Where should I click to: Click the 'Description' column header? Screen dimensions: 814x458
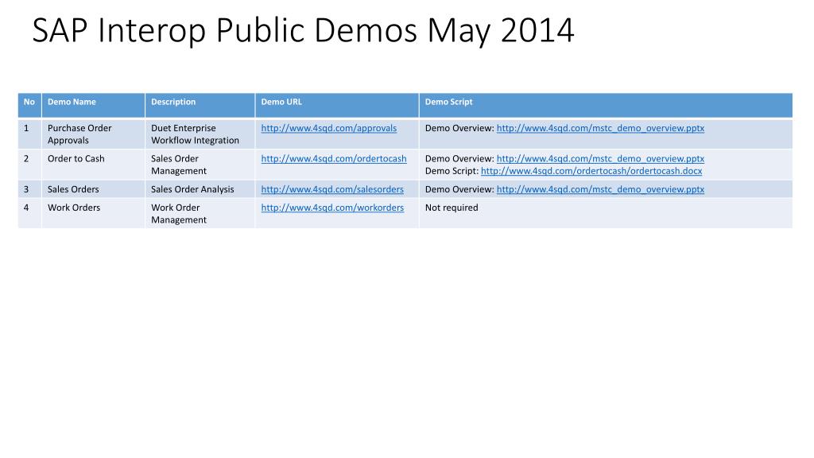tap(200, 106)
